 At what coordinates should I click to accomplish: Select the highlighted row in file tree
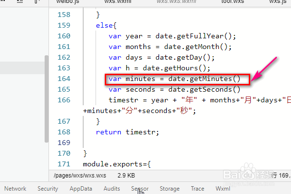(x=22, y=68)
